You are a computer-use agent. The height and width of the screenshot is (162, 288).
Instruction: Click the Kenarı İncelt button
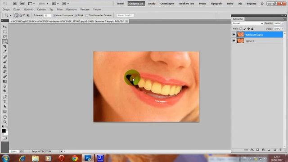click(x=125, y=15)
